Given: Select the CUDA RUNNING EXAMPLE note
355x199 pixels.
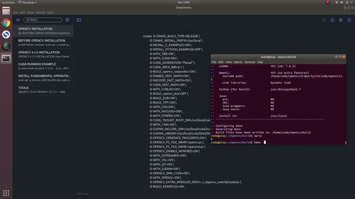Looking at the screenshot, I should coord(43,66).
